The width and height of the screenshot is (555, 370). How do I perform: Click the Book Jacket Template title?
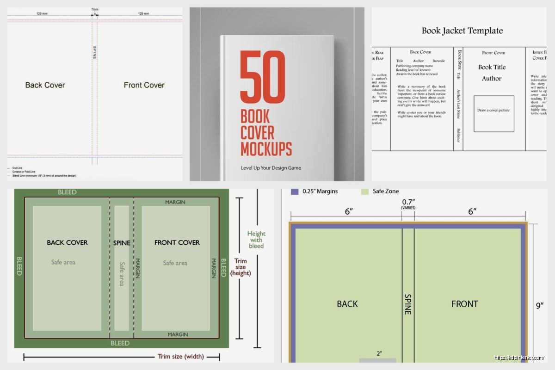462,31
